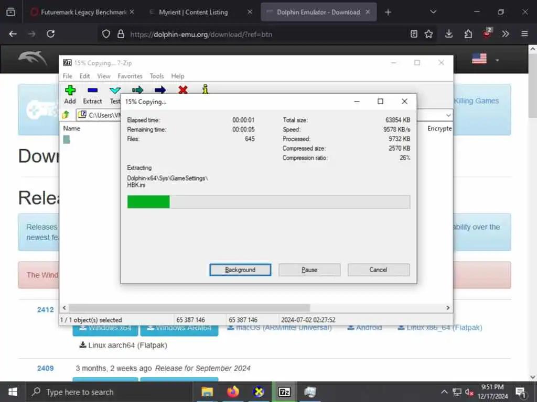Viewport: 537px width, 402px height.
Task: Click the Add icon in 7-Zip toolbar
Action: (x=70, y=90)
